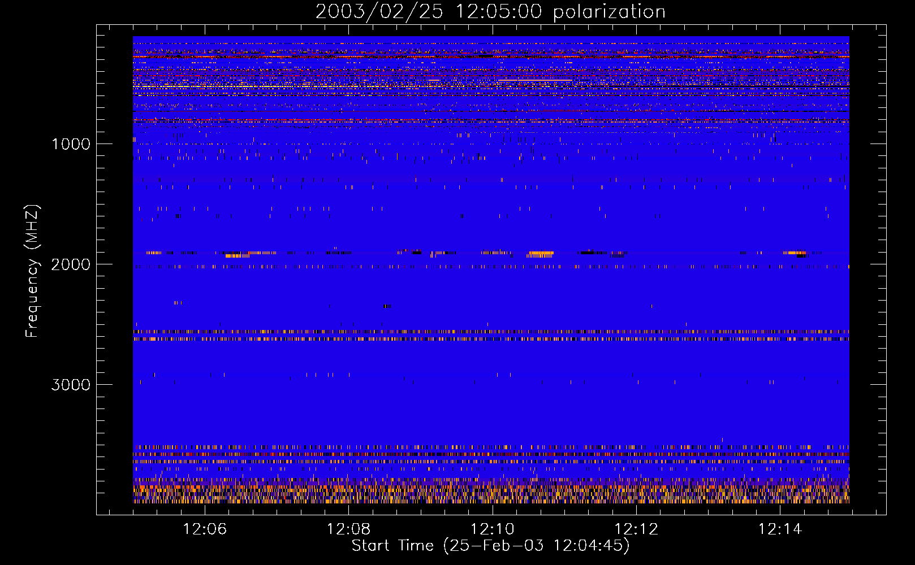Click the 12:12 time tick label

[x=636, y=529]
